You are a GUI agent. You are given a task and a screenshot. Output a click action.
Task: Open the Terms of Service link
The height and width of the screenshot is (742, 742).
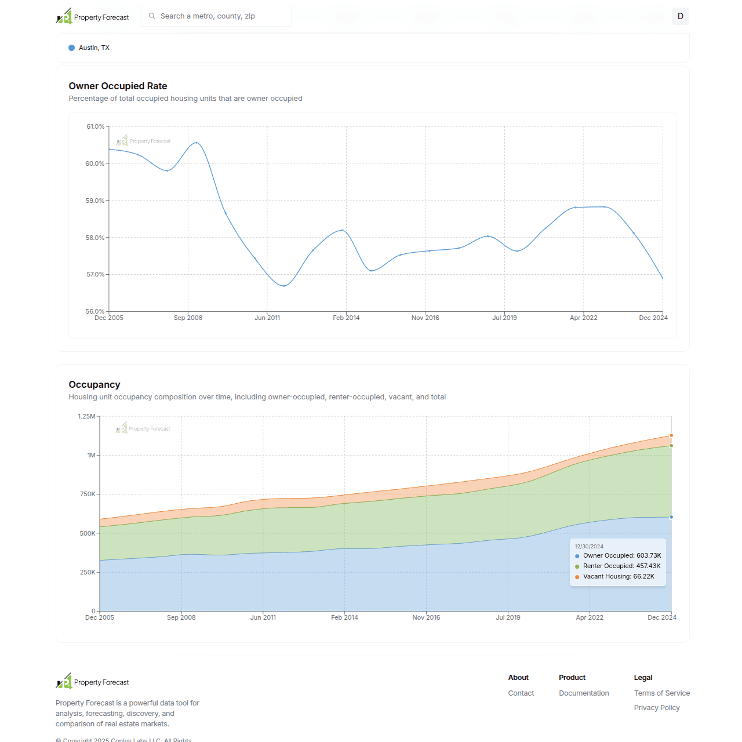pyautogui.click(x=661, y=693)
